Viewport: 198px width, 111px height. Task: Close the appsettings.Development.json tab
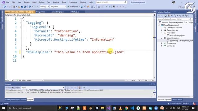tap(34, 12)
